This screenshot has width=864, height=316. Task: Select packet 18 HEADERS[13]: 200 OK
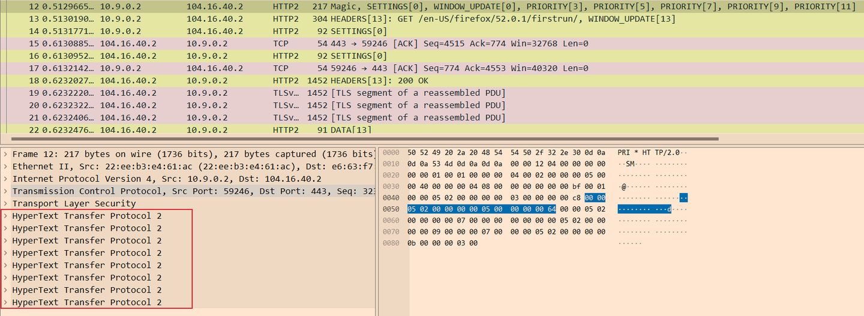432,80
